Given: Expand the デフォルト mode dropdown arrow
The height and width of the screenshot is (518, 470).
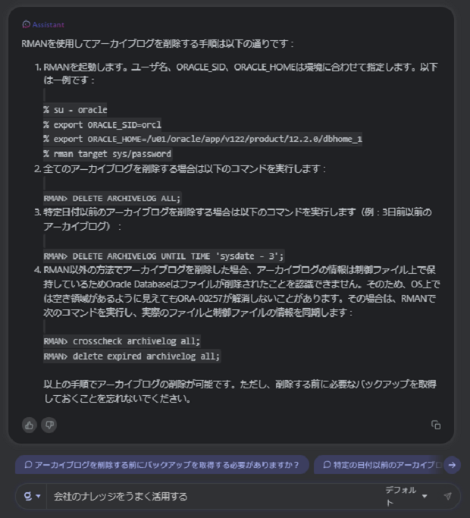Looking at the screenshot, I should [x=425, y=496].
